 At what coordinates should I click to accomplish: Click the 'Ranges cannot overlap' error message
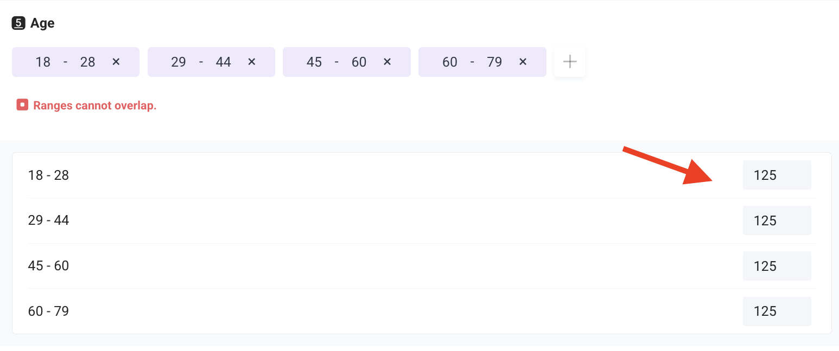click(94, 105)
